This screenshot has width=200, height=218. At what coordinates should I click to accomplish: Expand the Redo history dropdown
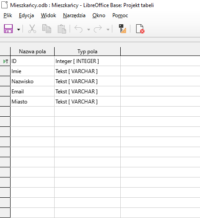(108, 30)
